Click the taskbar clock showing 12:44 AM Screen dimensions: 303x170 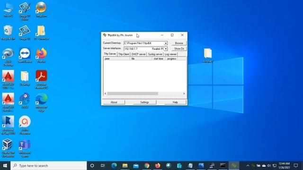click(284, 166)
